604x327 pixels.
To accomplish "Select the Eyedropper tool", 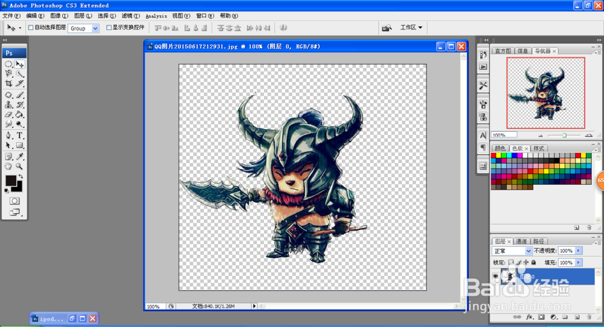I will coord(20,157).
